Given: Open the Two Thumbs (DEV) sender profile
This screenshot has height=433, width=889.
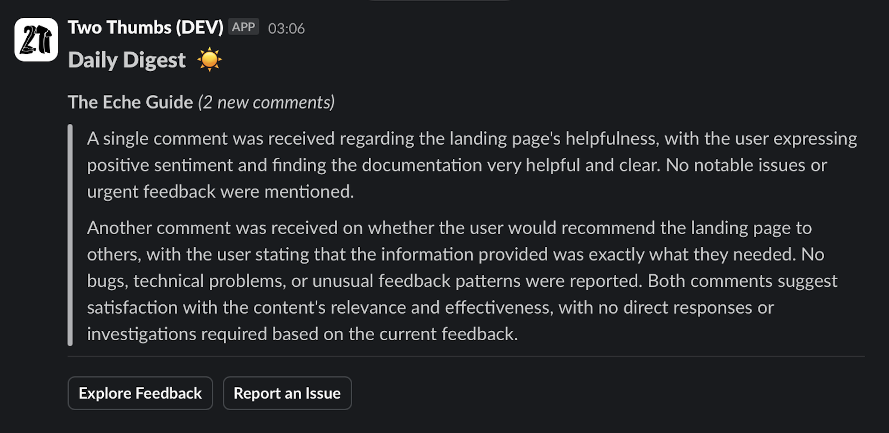Looking at the screenshot, I should 146,27.
